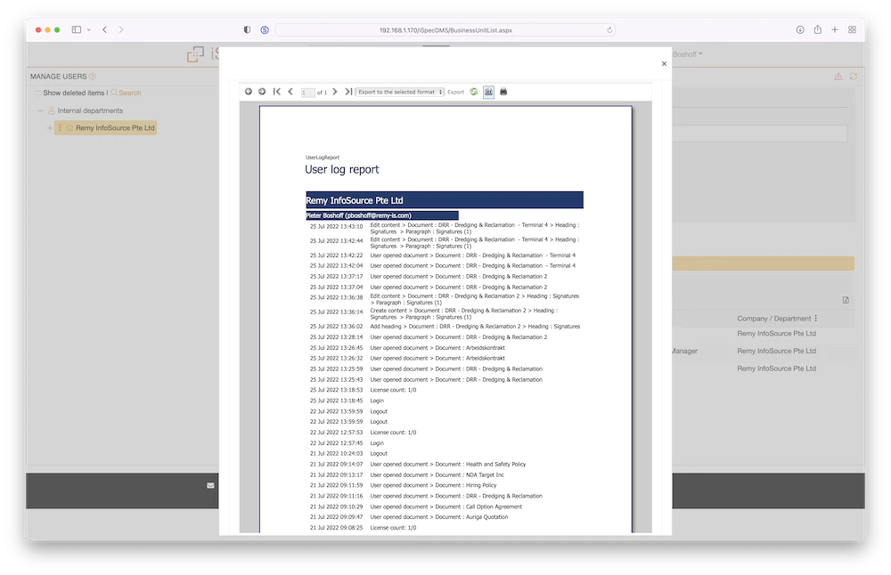This screenshot has width=891, height=575.
Task: Refresh the report with green arrows icon
Action: [474, 92]
